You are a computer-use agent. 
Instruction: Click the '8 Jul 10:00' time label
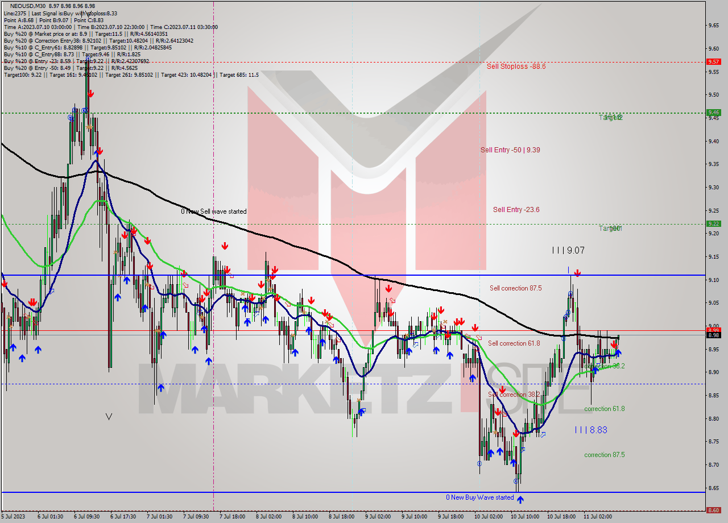click(305, 517)
